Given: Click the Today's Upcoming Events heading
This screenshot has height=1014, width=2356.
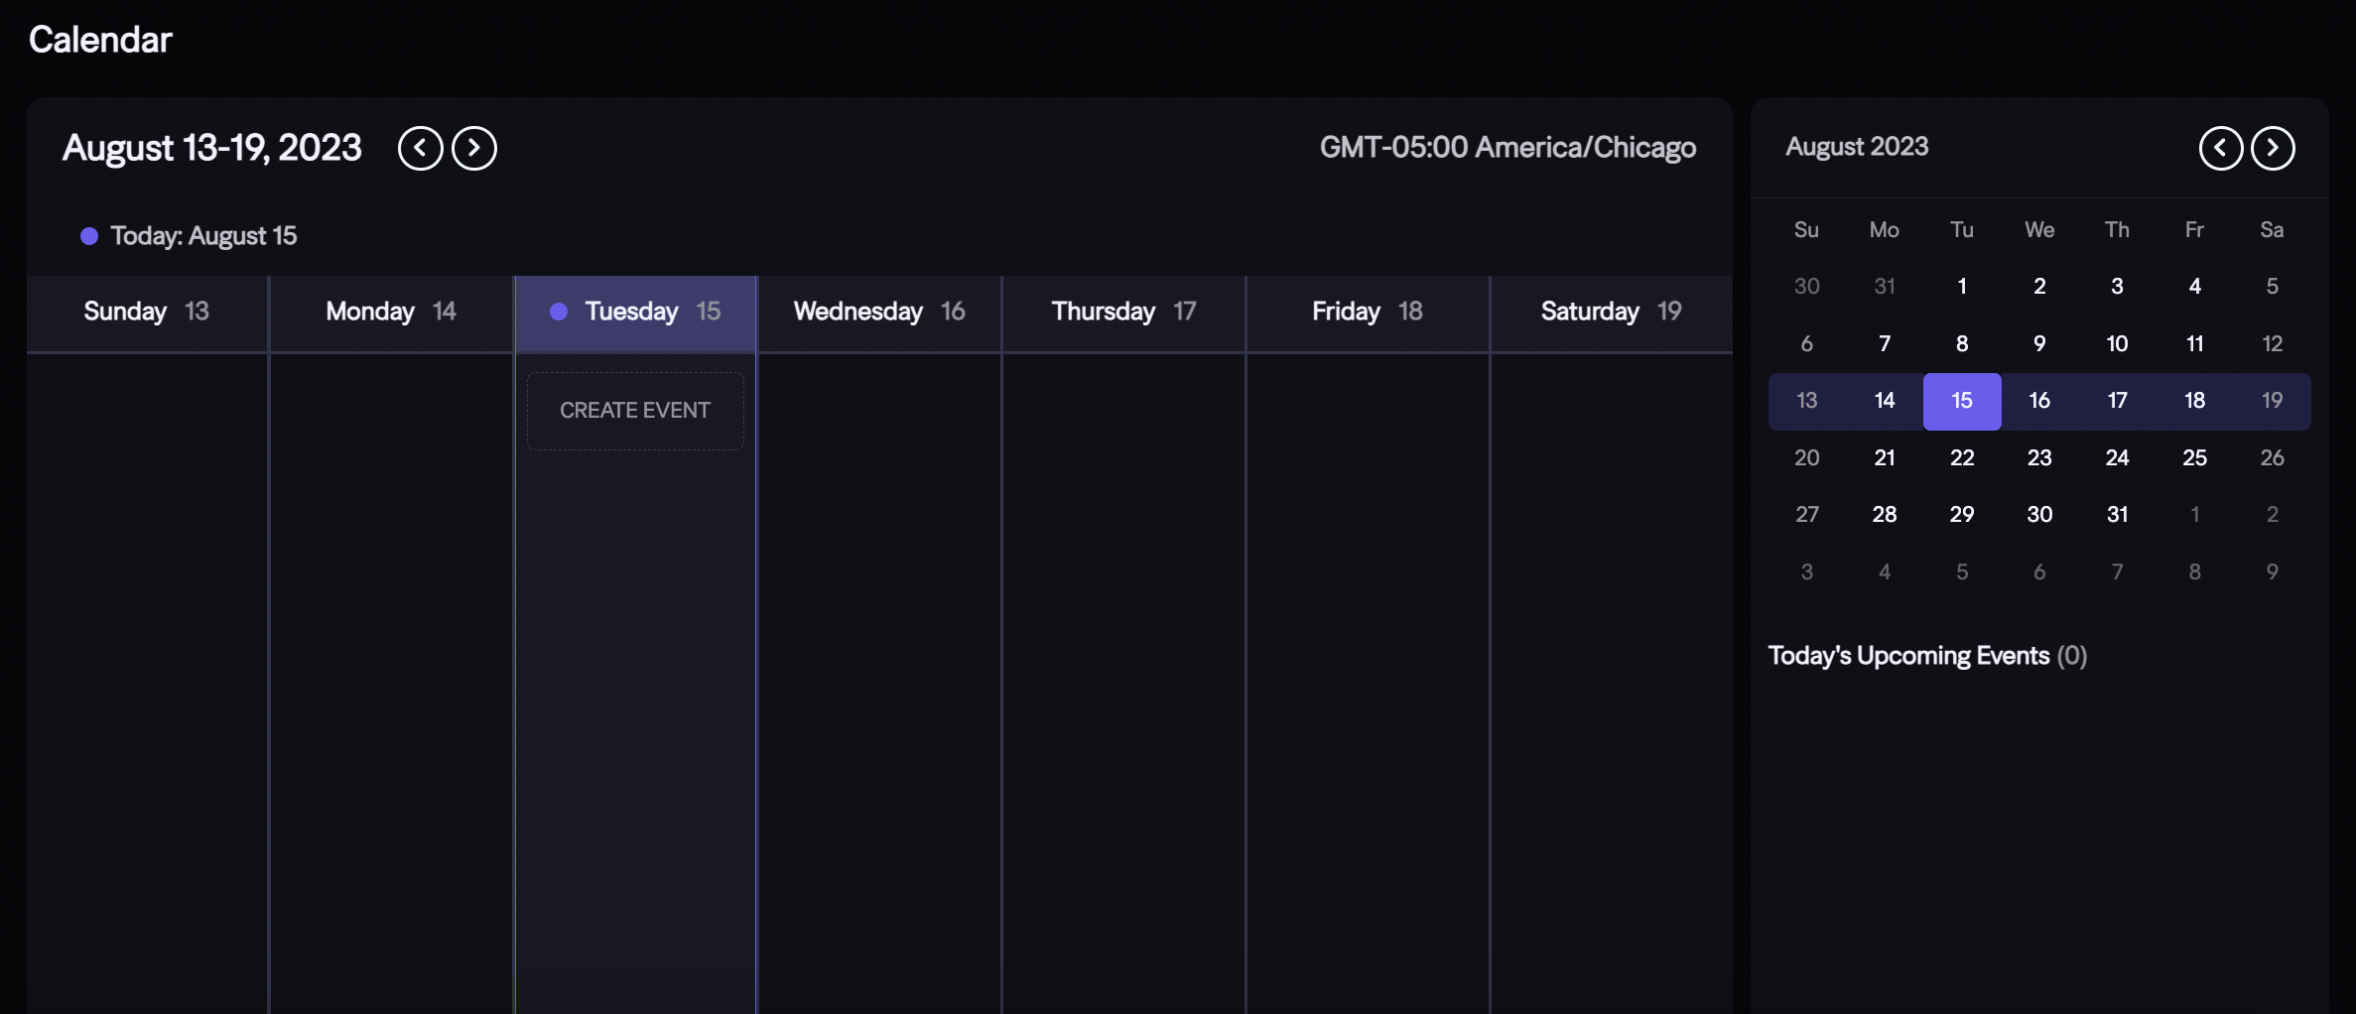Looking at the screenshot, I should tap(1927, 656).
